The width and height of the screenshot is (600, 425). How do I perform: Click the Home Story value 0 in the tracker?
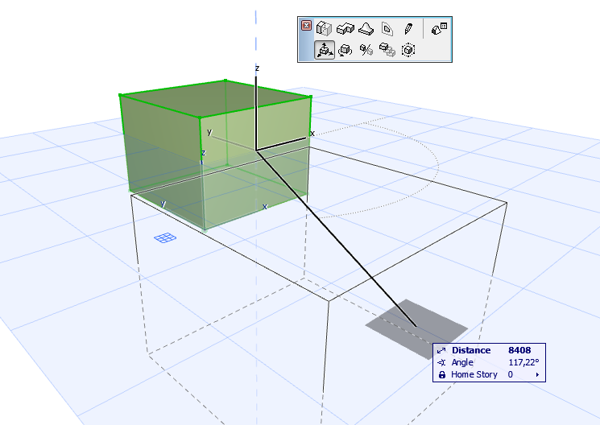pyautogui.click(x=510, y=374)
